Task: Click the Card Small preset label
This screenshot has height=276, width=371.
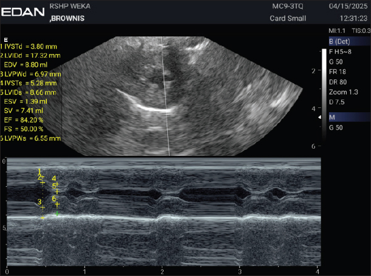Action: point(288,18)
